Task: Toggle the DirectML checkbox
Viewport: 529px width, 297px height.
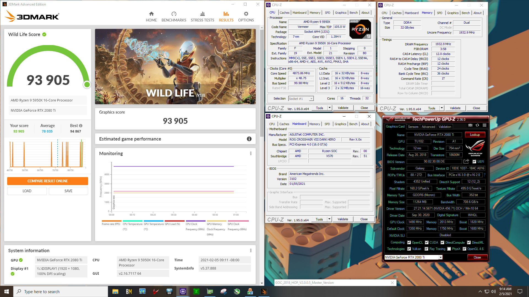Action: point(469,243)
